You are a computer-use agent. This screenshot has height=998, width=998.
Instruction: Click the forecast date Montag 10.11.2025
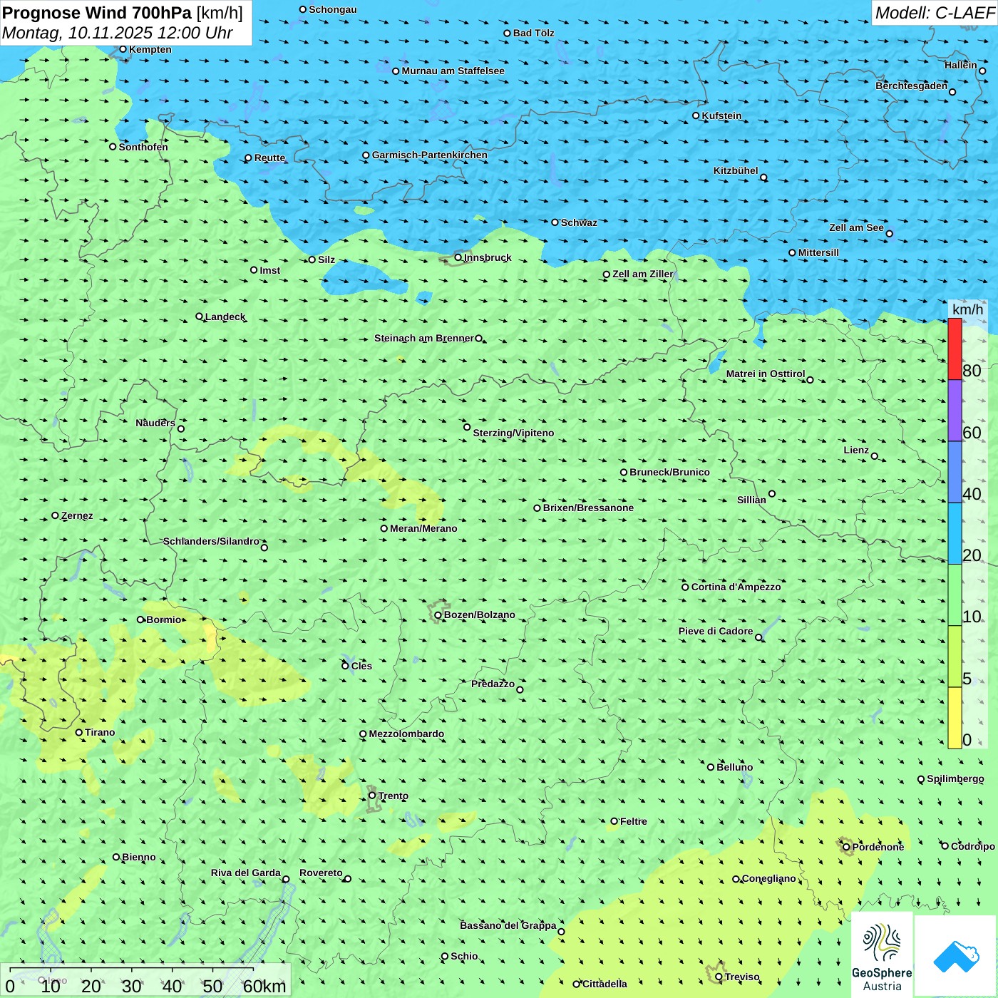pyautogui.click(x=118, y=33)
